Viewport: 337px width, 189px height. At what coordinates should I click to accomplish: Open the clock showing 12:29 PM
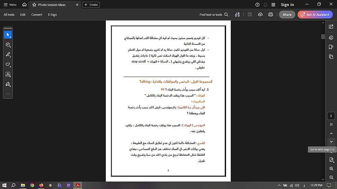pyautogui.click(x=316, y=185)
